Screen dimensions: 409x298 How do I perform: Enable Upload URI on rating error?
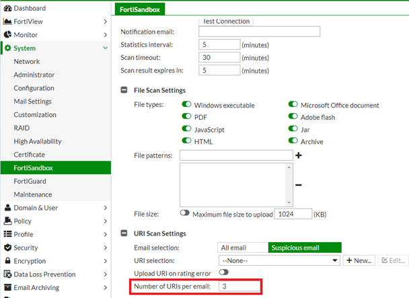pos(223,272)
